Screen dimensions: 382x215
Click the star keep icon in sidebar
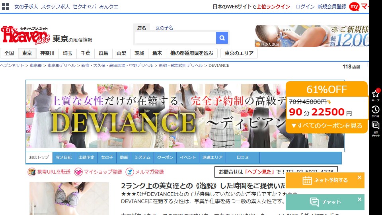(375, 94)
